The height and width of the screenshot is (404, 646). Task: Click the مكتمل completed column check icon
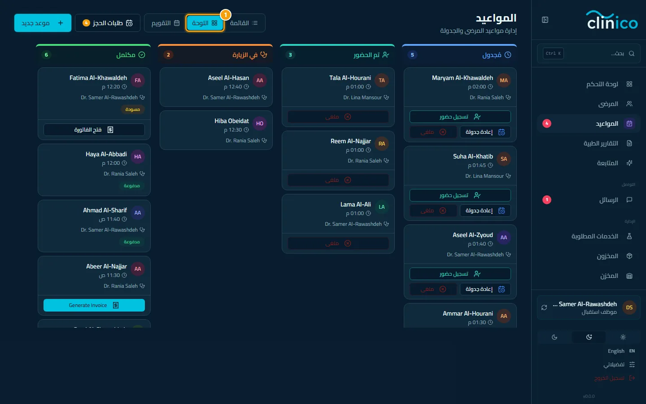click(142, 55)
